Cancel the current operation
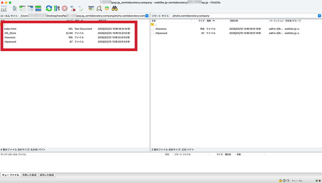Image resolution: width=322 pixels, height=183 pixels. click(65, 8)
